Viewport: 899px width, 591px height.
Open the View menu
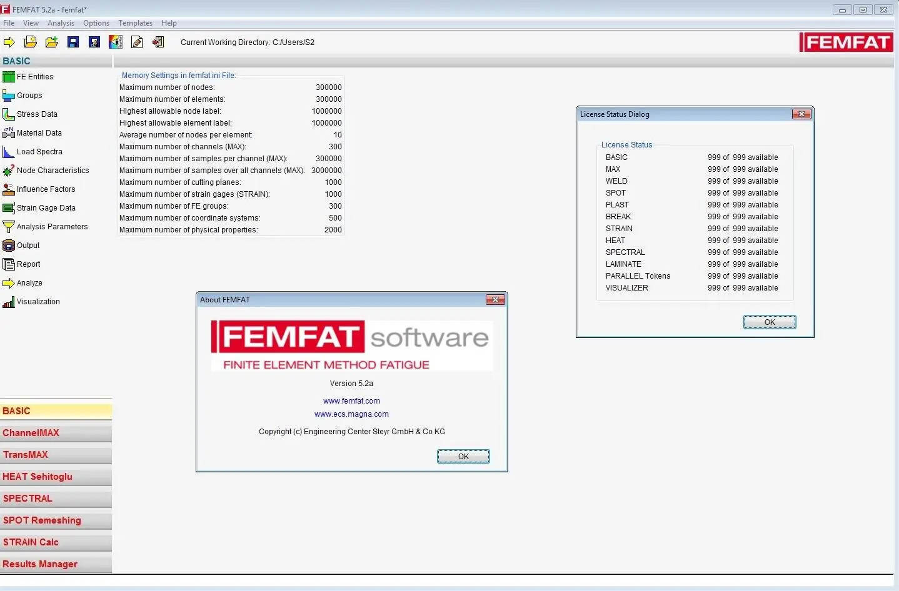click(x=31, y=23)
